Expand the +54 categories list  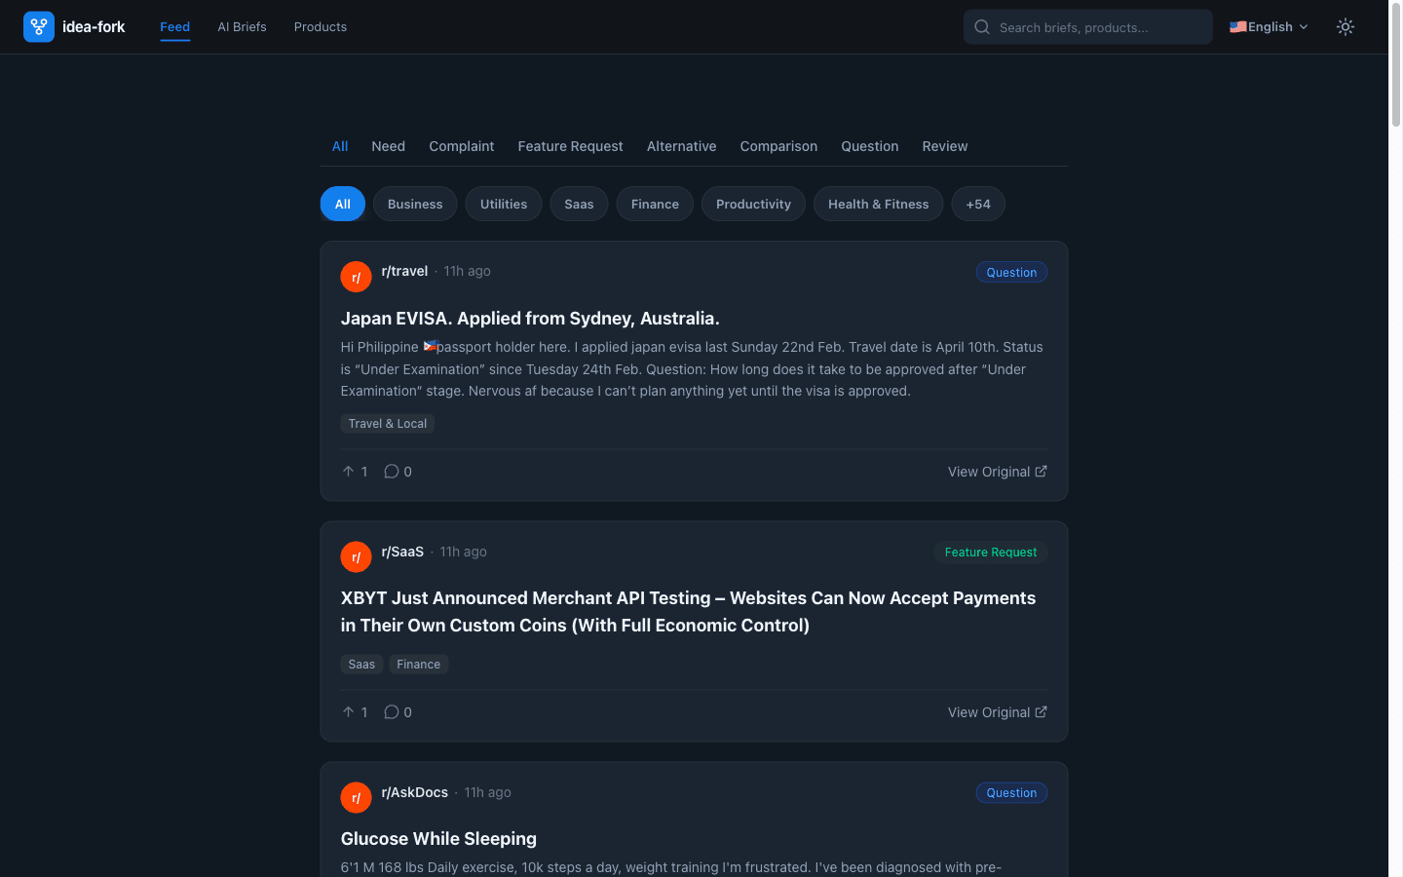coord(978,204)
